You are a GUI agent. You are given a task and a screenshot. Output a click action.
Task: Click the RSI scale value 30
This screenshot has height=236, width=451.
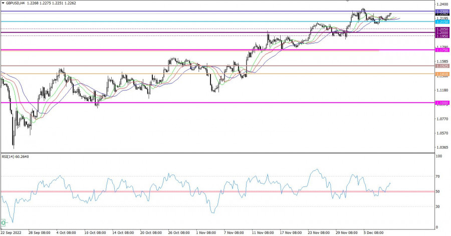pos(438,206)
